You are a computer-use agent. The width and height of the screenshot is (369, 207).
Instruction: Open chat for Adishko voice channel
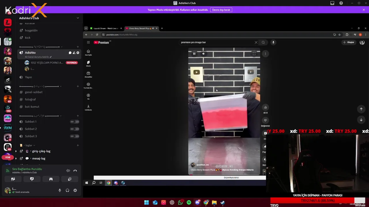(x=70, y=53)
